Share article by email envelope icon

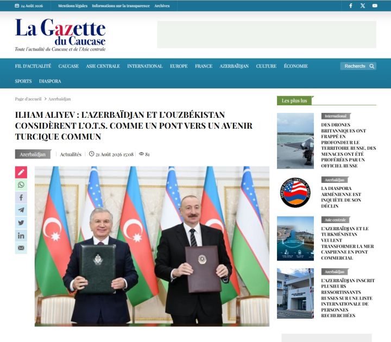pos(21,248)
